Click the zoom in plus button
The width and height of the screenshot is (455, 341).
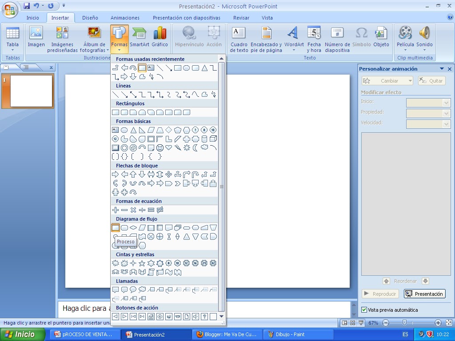click(438, 323)
